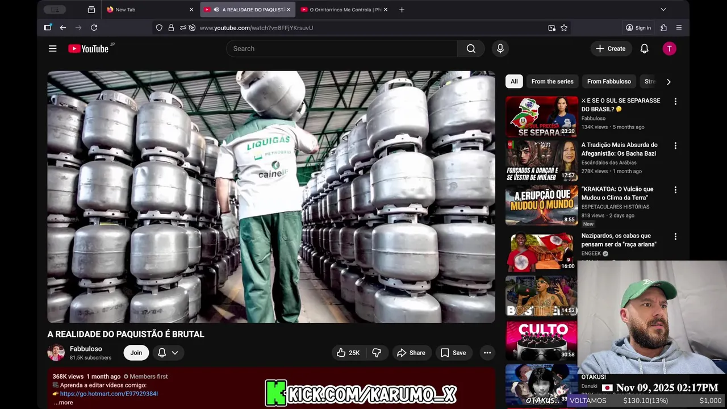Bookmark this page with the star
Viewport: 727px width, 409px height.
point(564,28)
